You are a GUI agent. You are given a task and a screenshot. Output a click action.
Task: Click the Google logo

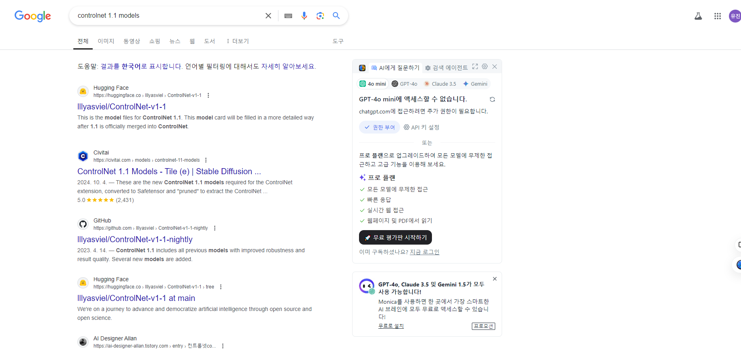[33, 16]
